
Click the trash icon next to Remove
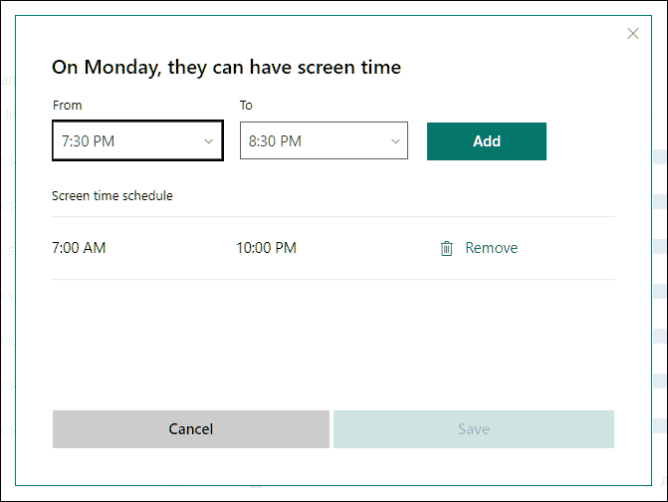[x=446, y=248]
